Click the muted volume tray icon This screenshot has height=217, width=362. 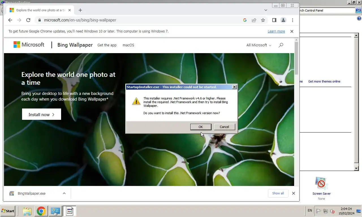332,211
